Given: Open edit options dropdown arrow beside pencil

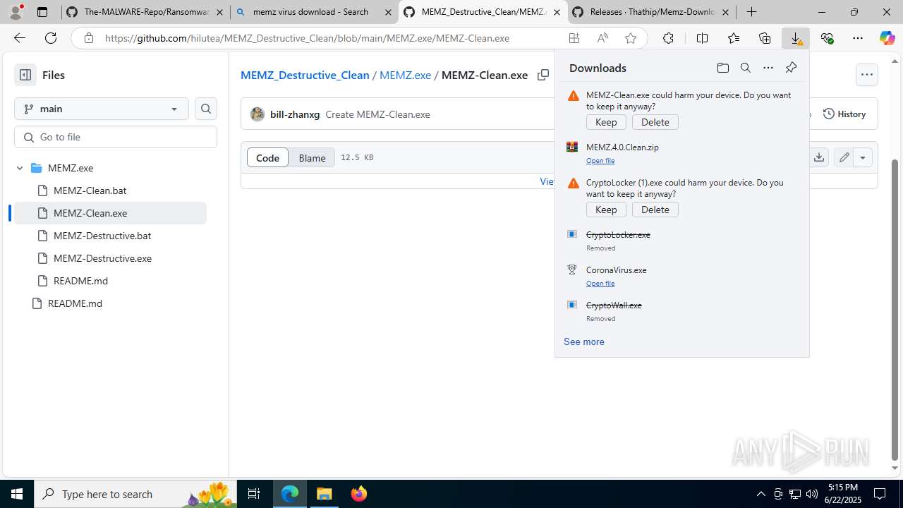Looking at the screenshot, I should click(863, 157).
